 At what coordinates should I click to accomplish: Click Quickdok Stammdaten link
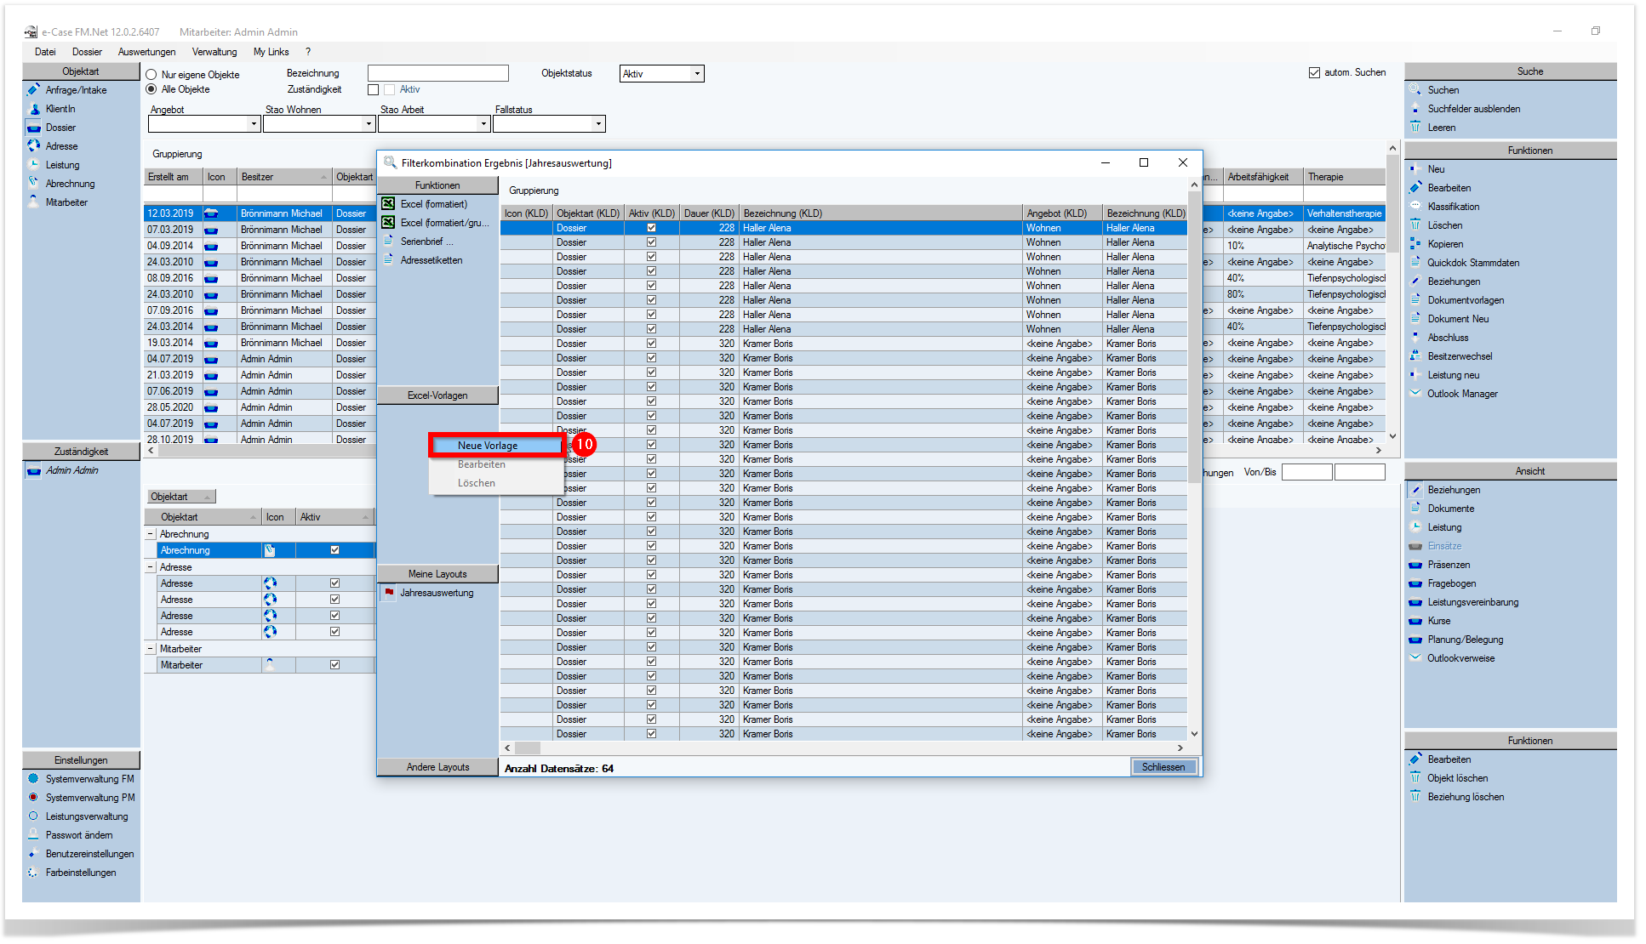[1472, 263]
